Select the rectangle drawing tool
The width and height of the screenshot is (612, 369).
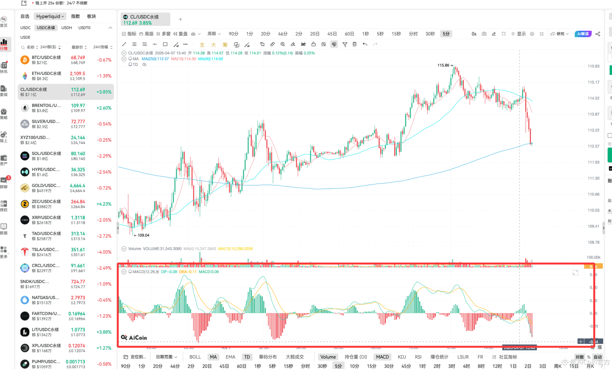(x=165, y=44)
